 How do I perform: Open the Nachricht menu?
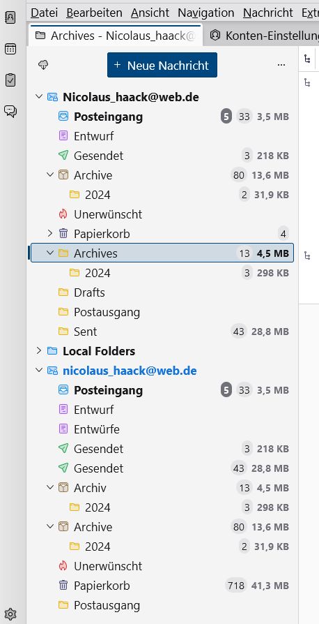pyautogui.click(x=268, y=13)
